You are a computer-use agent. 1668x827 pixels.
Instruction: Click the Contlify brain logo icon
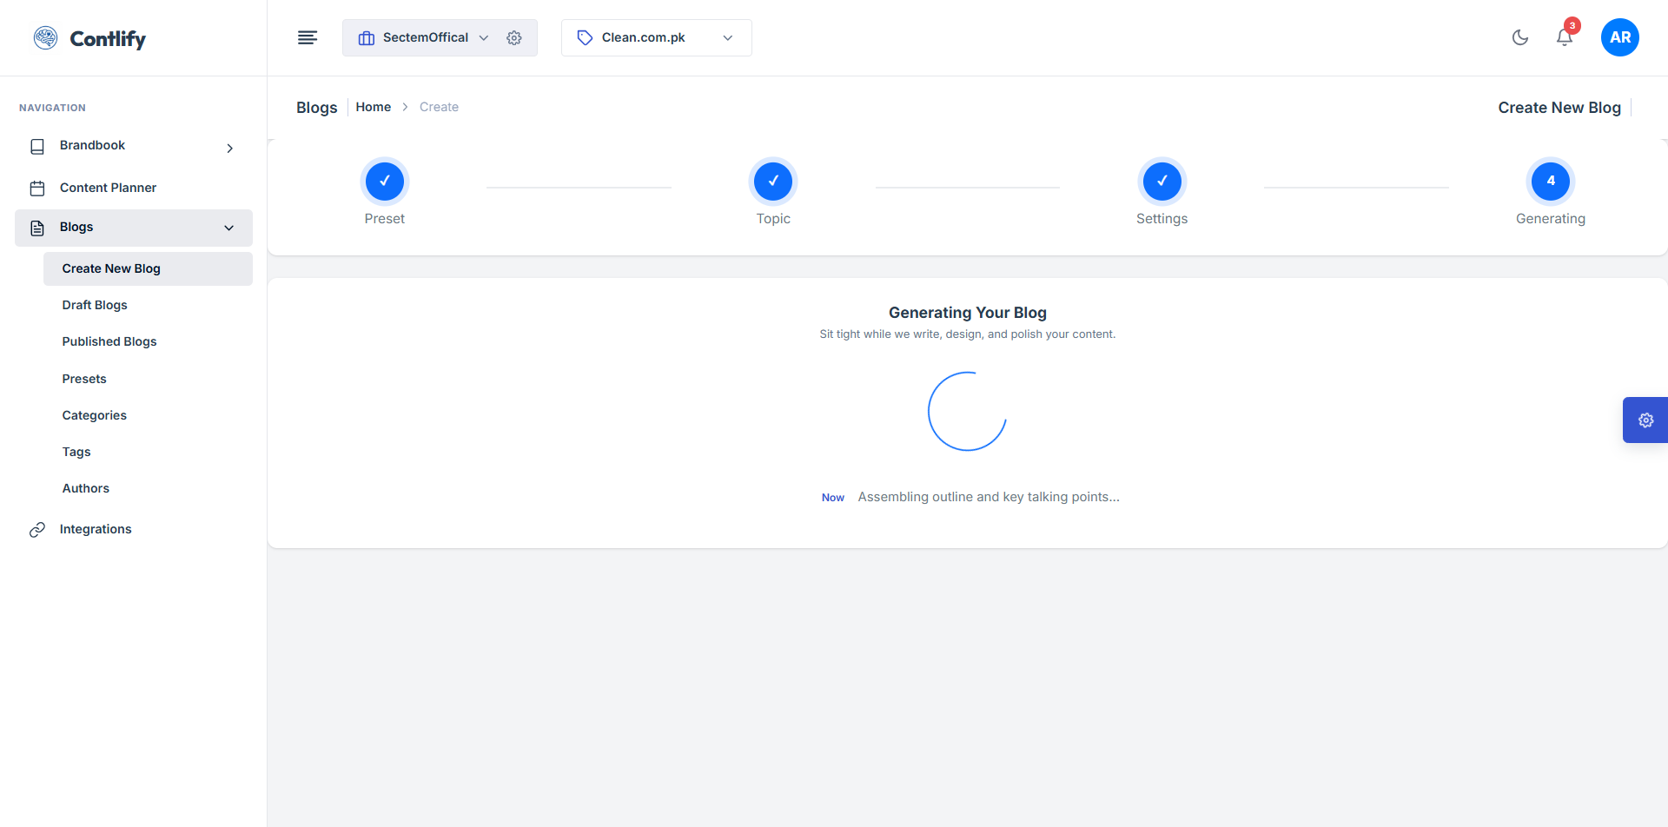coord(45,38)
